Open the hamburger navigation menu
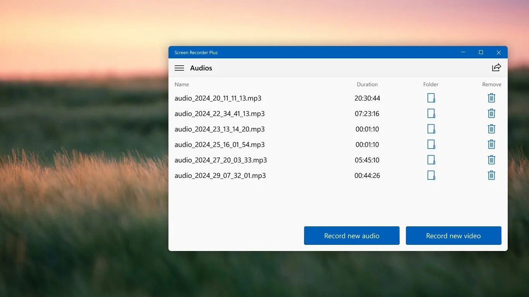The image size is (529, 297). (179, 68)
